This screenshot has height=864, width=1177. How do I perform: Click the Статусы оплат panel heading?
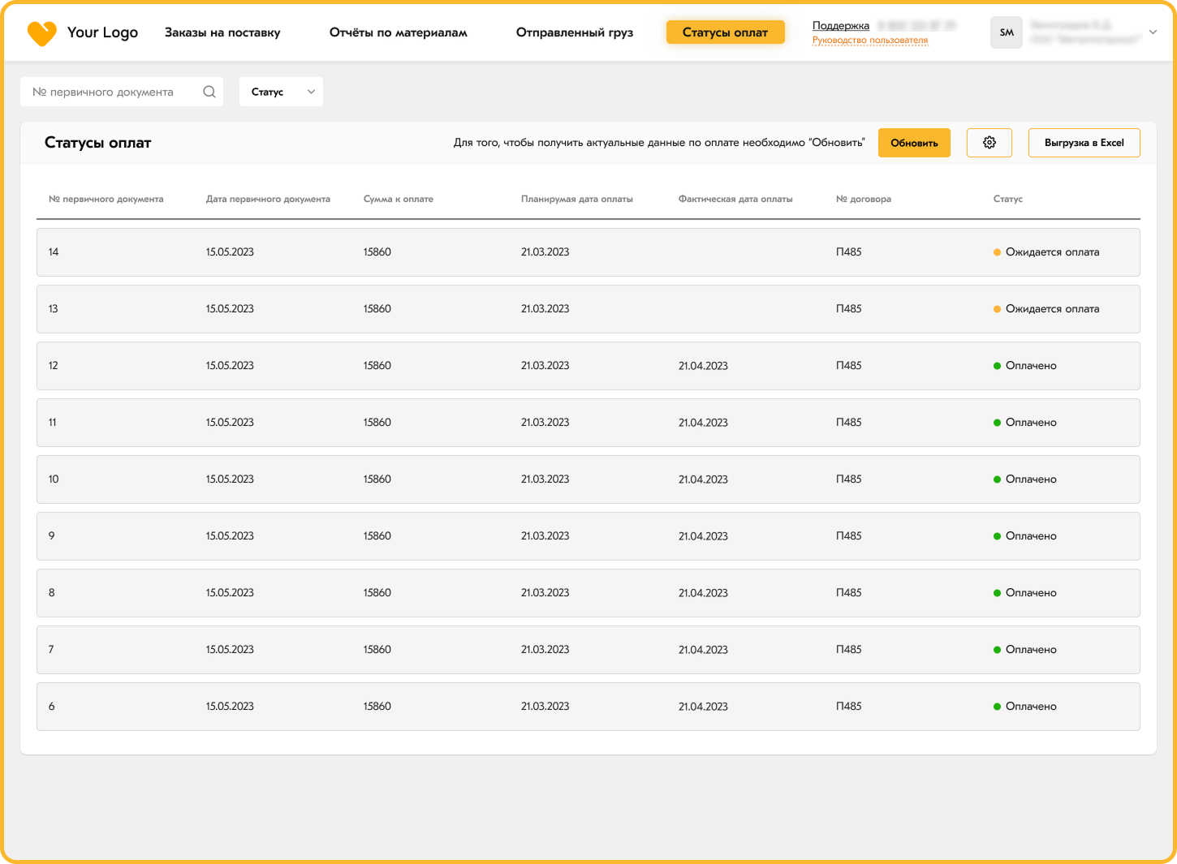click(98, 143)
